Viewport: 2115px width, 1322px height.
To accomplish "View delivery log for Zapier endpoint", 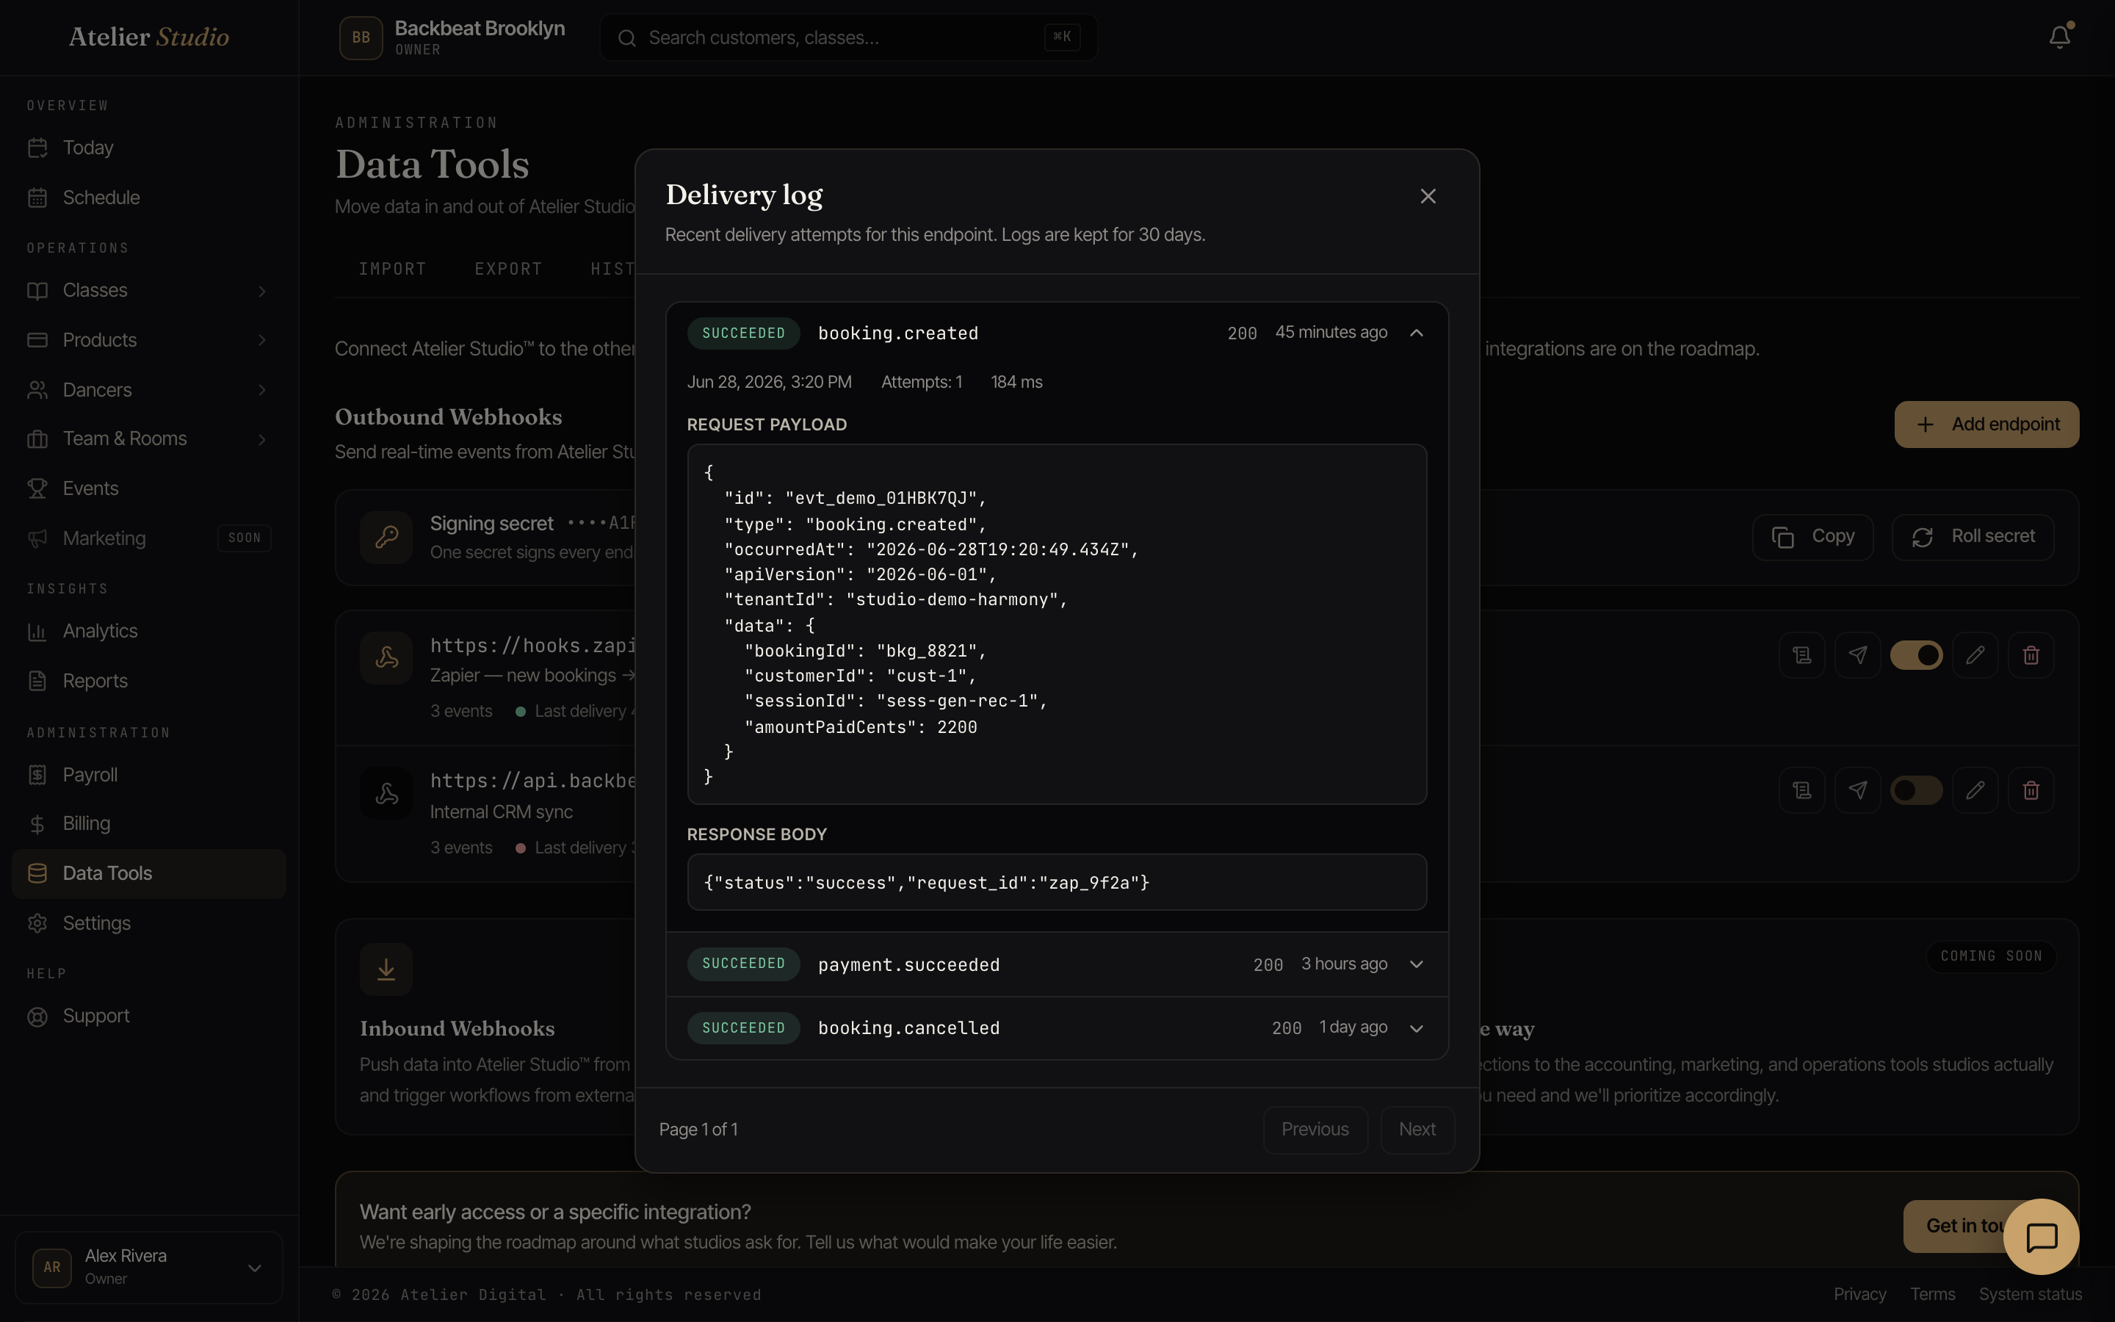I will coord(1802,655).
